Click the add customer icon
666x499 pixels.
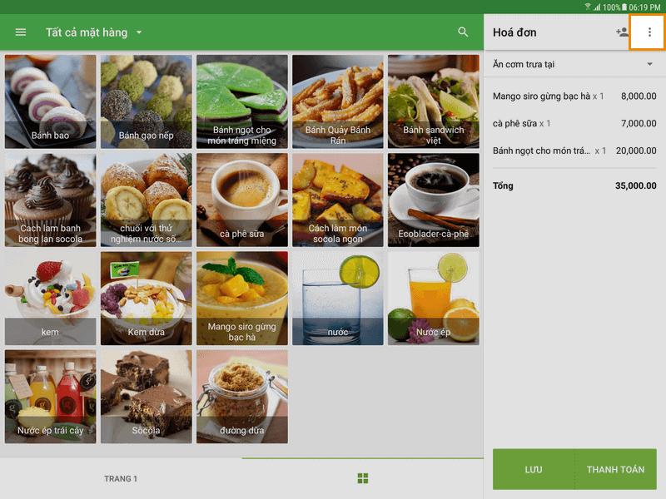pos(622,32)
